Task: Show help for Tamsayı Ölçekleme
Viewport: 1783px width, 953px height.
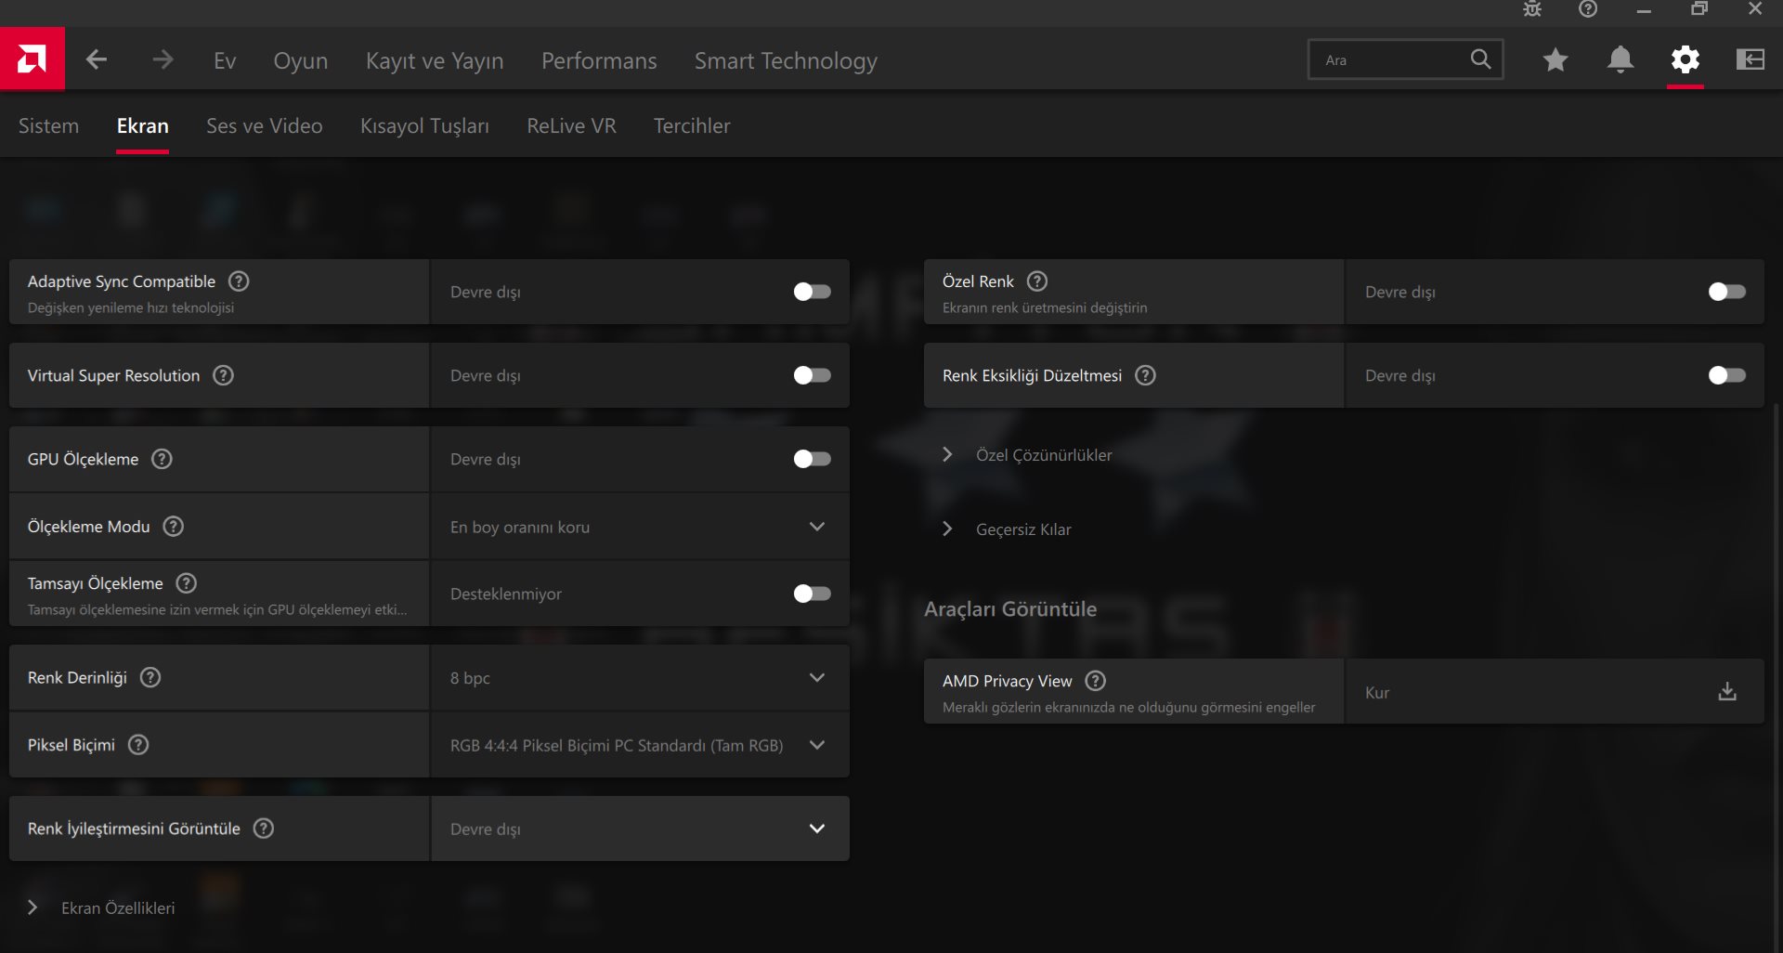Action: 186,583
